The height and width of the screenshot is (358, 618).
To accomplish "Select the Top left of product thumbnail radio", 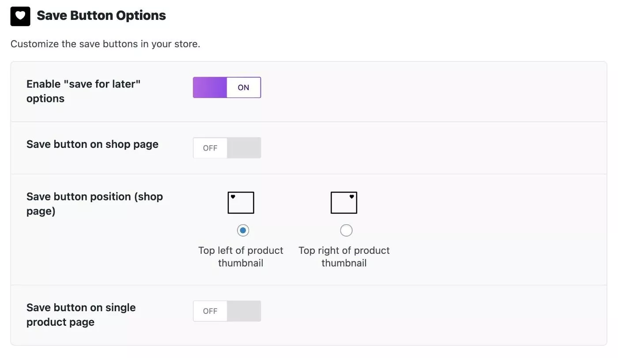I will tap(243, 230).
